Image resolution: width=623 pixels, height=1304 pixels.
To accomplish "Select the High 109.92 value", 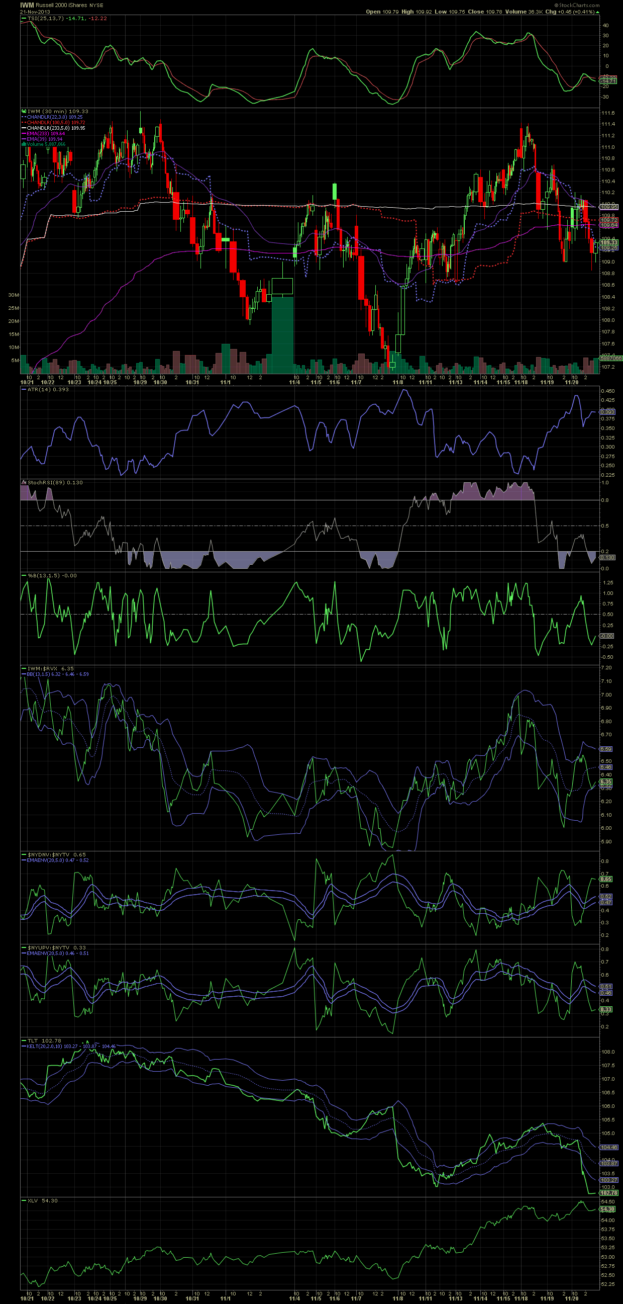I will pos(417,12).
